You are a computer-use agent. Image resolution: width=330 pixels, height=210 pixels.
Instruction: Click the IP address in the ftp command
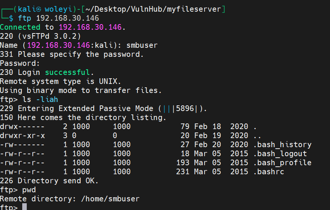tap(67, 18)
